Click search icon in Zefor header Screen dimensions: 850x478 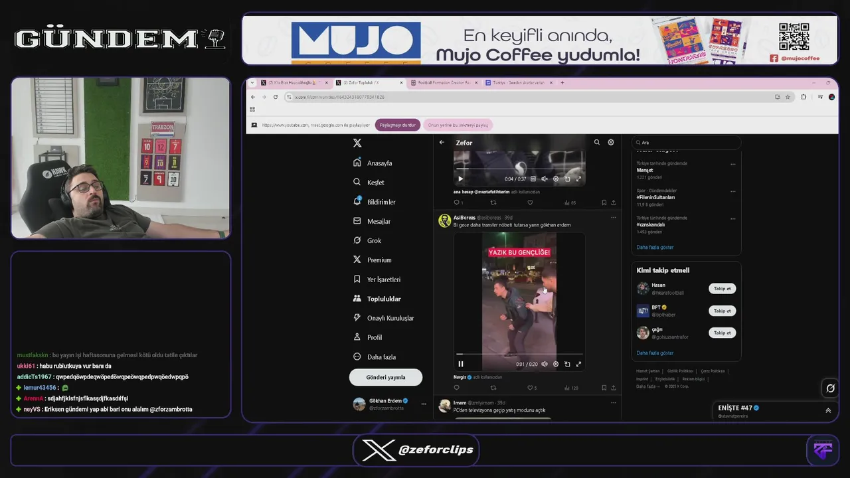click(x=597, y=142)
